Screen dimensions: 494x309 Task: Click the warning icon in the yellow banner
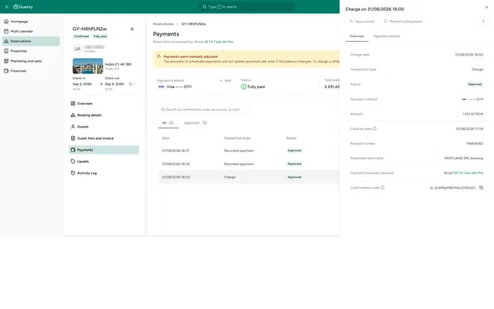pyautogui.click(x=159, y=56)
